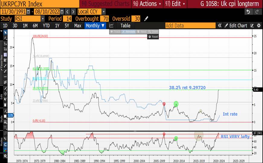Click the redo arrow button

[257, 12]
